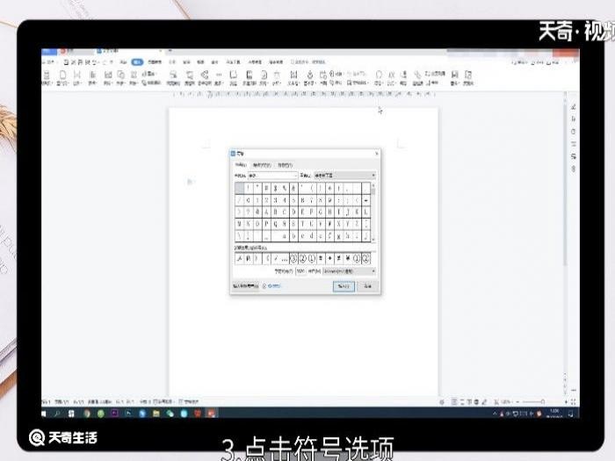Open the Subset dropdown in Symbol dialog
Viewport: 615px width, 461px height.
pyautogui.click(x=345, y=176)
